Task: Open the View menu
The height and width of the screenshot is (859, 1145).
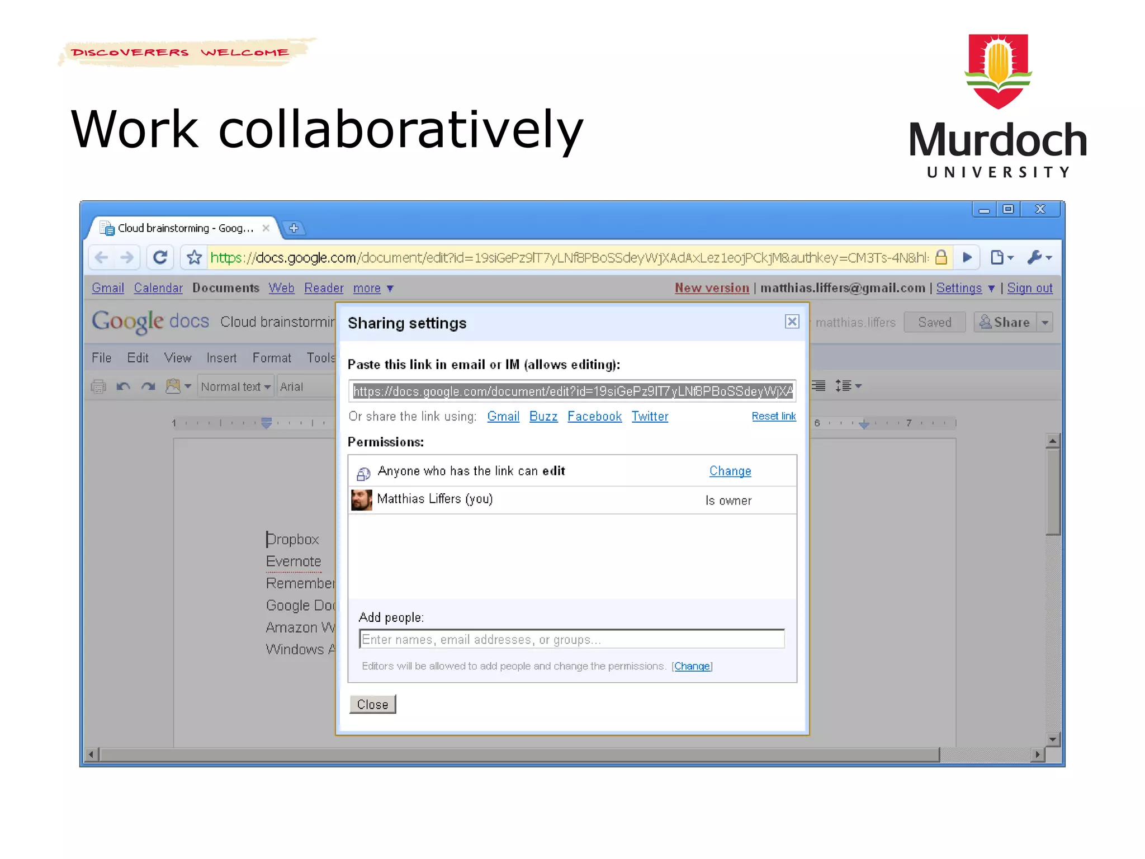Action: coord(178,358)
